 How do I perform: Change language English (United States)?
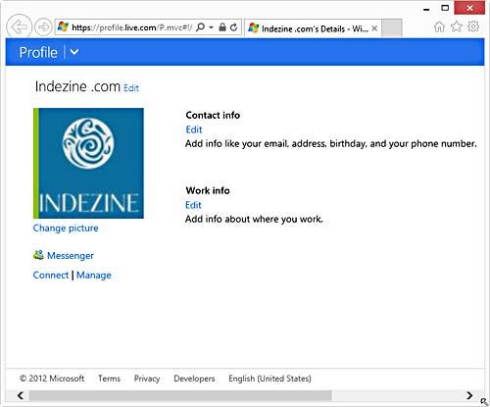click(x=269, y=379)
